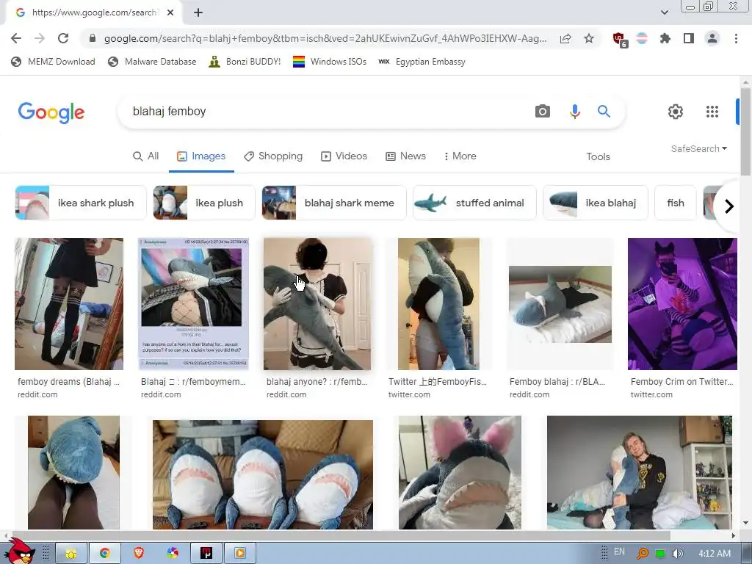
Task: Click the vertical page scrollbar
Action: (745, 132)
